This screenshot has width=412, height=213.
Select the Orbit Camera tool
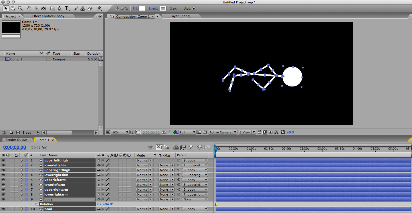click(37, 8)
